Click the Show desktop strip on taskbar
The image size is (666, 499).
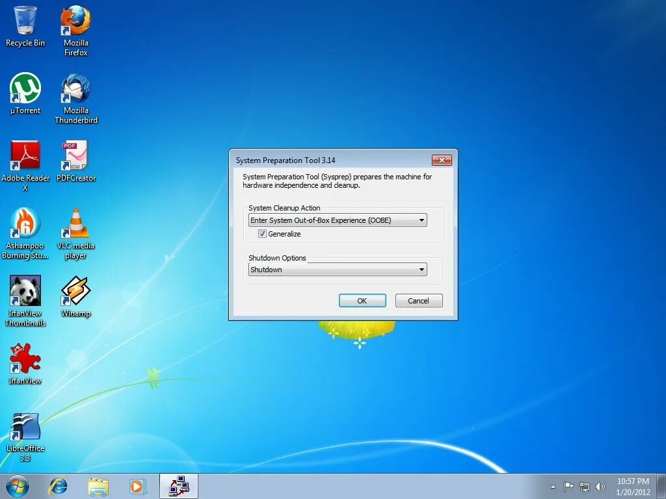pyautogui.click(x=661, y=486)
